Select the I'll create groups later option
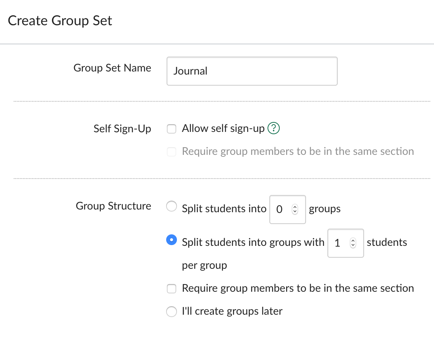434x338 pixels. pos(172,311)
